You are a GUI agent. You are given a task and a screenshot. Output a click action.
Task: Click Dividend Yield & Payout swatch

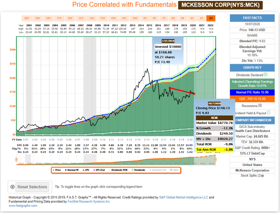click(269, 113)
